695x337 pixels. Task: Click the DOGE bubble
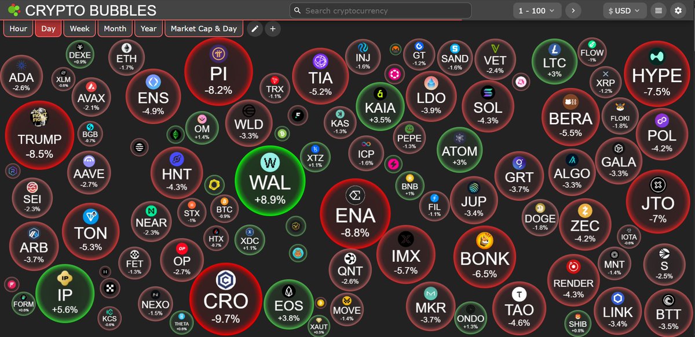pyautogui.click(x=540, y=217)
